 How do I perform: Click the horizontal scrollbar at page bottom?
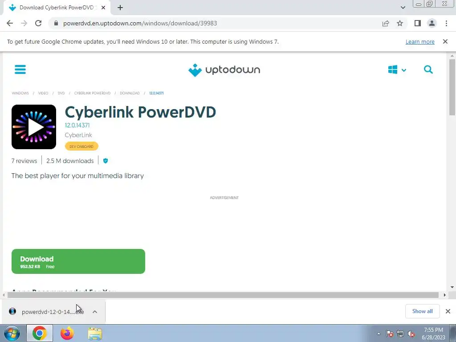click(223, 295)
